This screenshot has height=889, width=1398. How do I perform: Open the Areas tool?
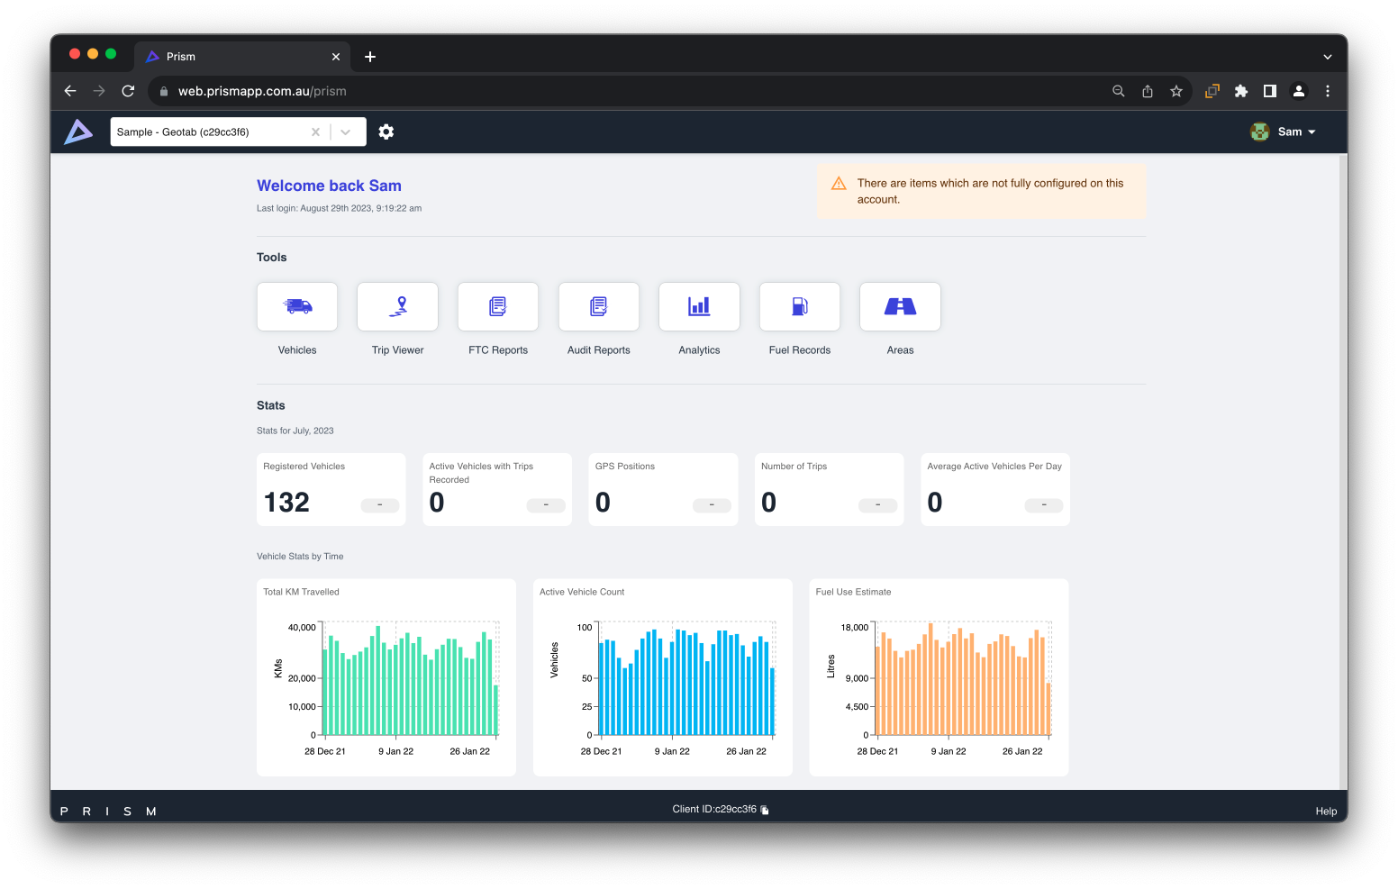coord(900,307)
